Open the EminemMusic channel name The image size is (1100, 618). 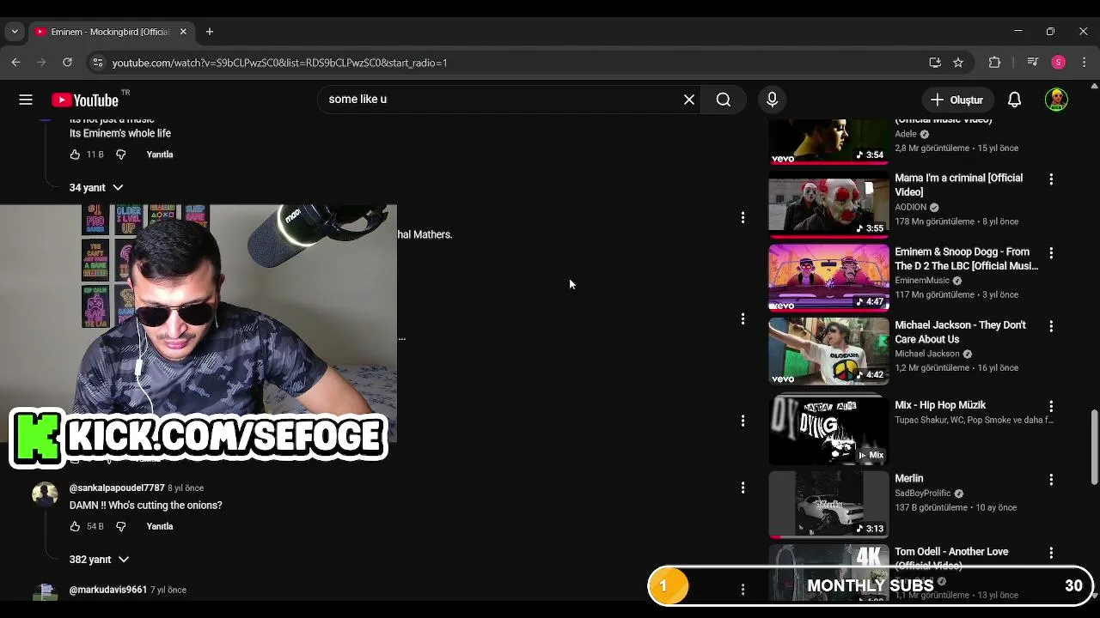pyautogui.click(x=922, y=281)
